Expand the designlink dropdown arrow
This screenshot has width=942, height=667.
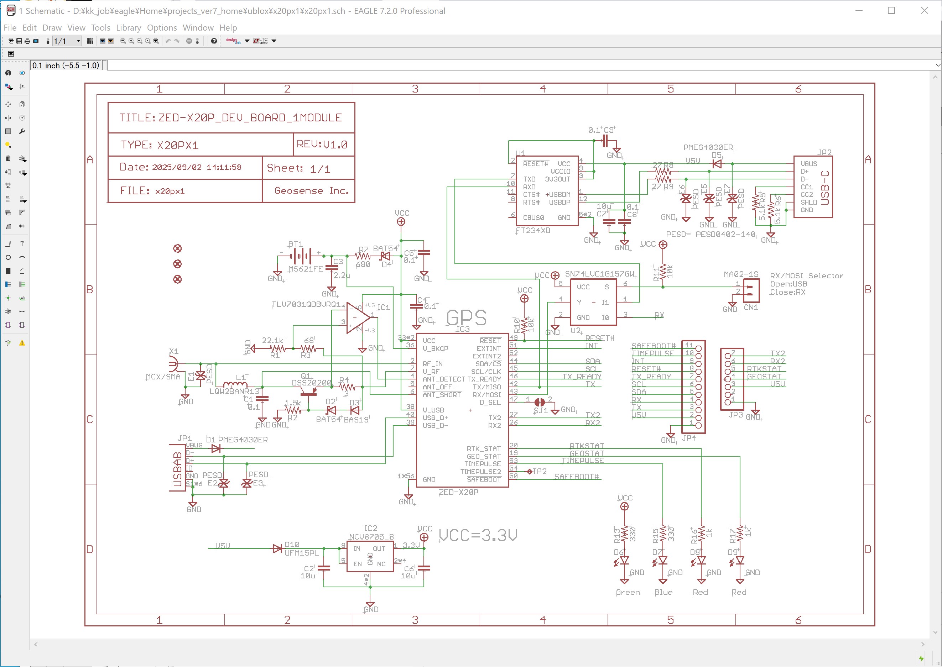[x=247, y=41]
